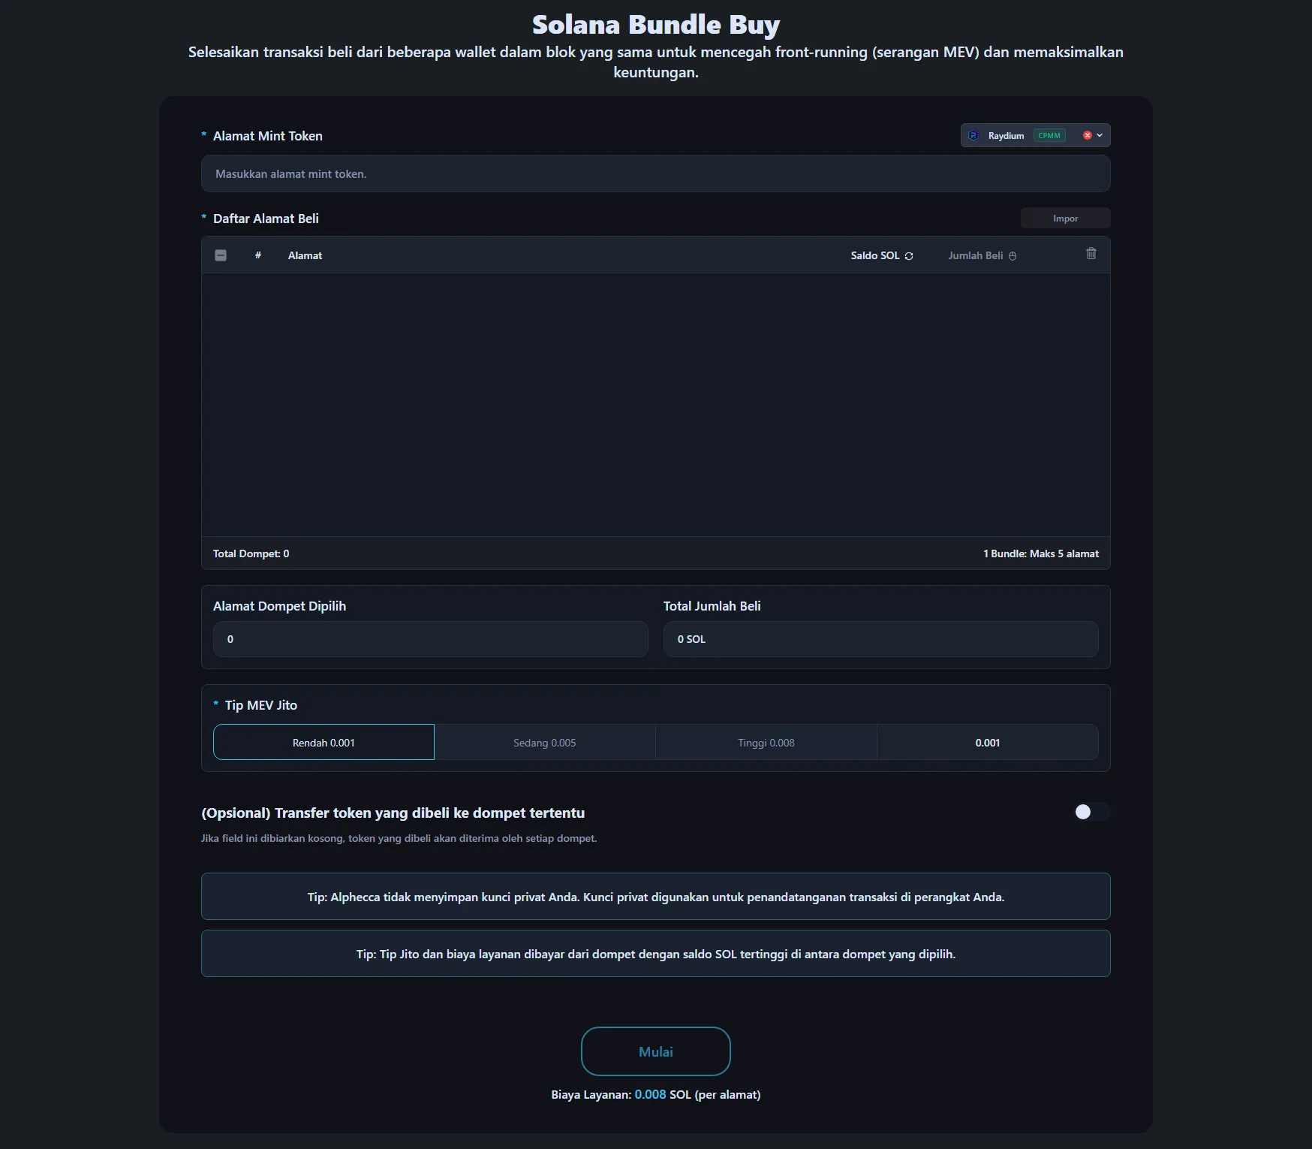The image size is (1312, 1149).
Task: Delete wallets using the trash icon
Action: (x=1091, y=254)
